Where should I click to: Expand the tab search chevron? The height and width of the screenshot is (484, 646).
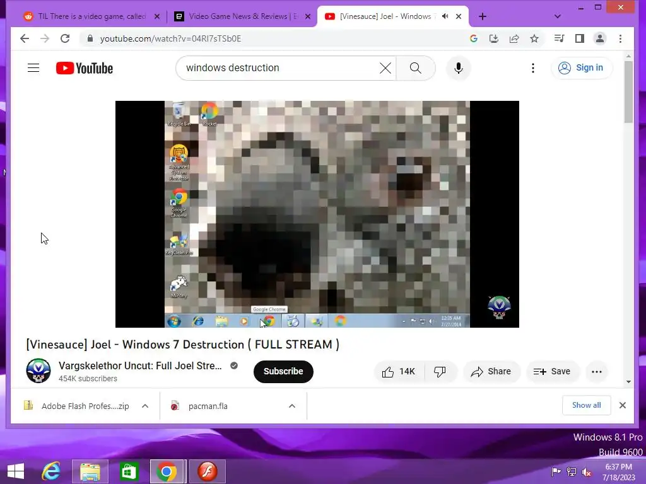[558, 16]
